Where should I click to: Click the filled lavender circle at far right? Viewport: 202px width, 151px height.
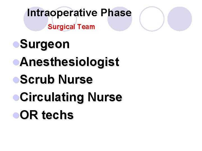pos(180,19)
